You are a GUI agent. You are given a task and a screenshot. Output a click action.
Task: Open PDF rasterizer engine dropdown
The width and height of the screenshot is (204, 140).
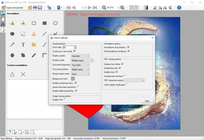pos(134,80)
